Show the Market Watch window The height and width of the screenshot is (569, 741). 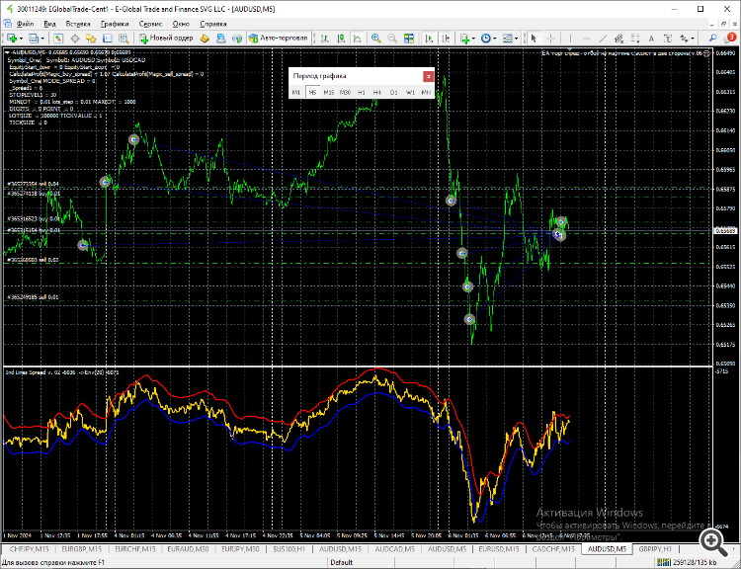point(58,39)
